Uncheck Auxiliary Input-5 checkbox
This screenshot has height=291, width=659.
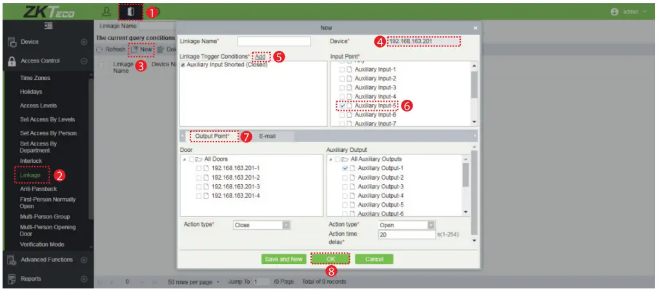pyautogui.click(x=342, y=106)
